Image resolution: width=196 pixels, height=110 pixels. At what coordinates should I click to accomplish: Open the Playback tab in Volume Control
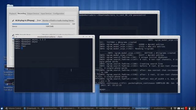[13, 13]
